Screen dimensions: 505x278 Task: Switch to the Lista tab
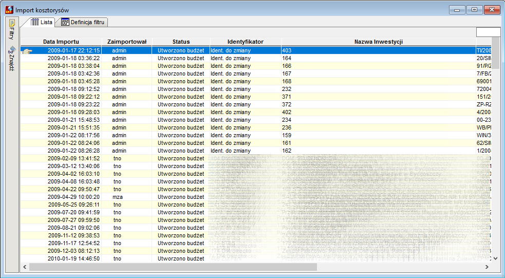click(42, 22)
